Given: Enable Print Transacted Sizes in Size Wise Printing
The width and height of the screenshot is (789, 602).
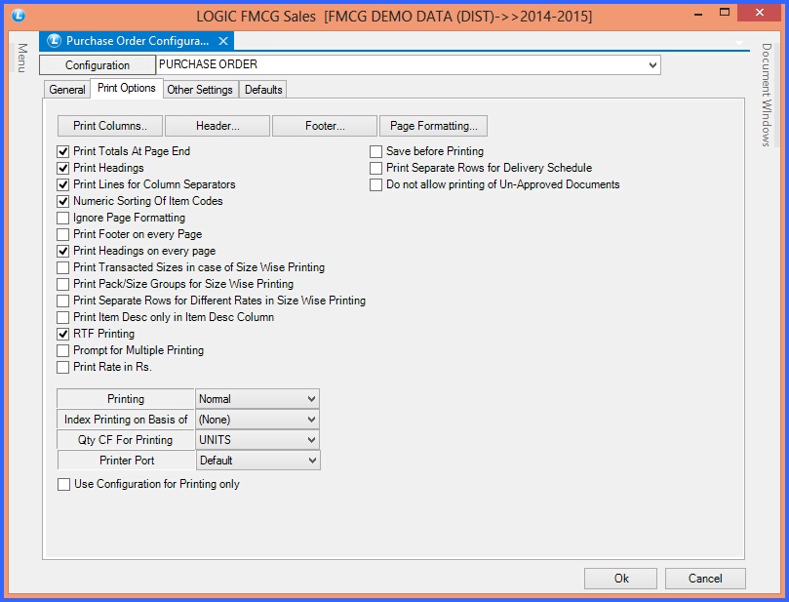Looking at the screenshot, I should (x=62, y=267).
